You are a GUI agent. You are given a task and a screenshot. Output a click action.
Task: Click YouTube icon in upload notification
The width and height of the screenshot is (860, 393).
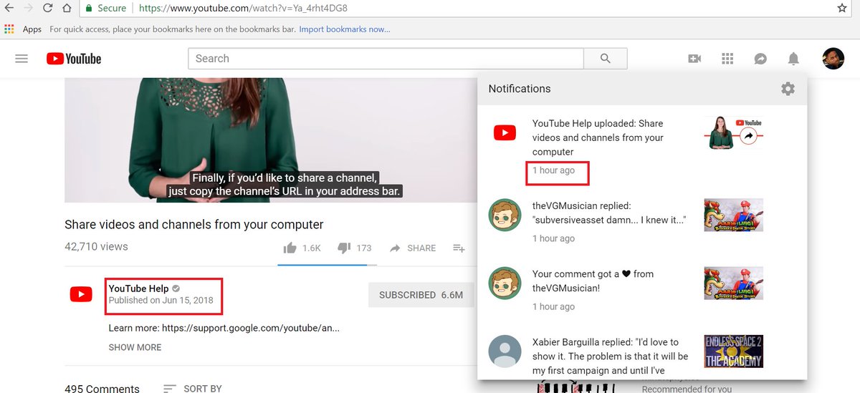[505, 132]
